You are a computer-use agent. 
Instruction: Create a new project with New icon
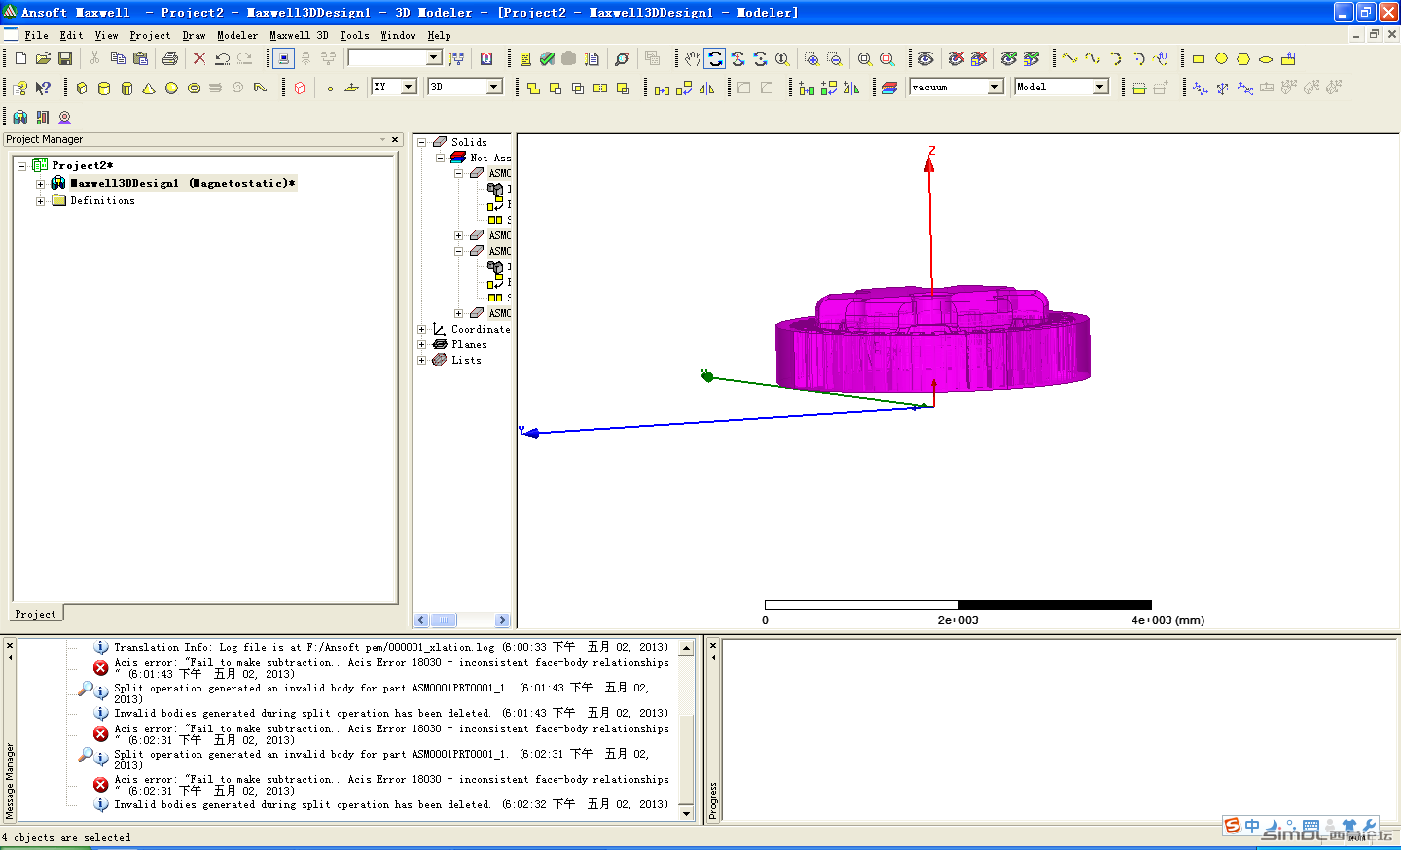(20, 58)
